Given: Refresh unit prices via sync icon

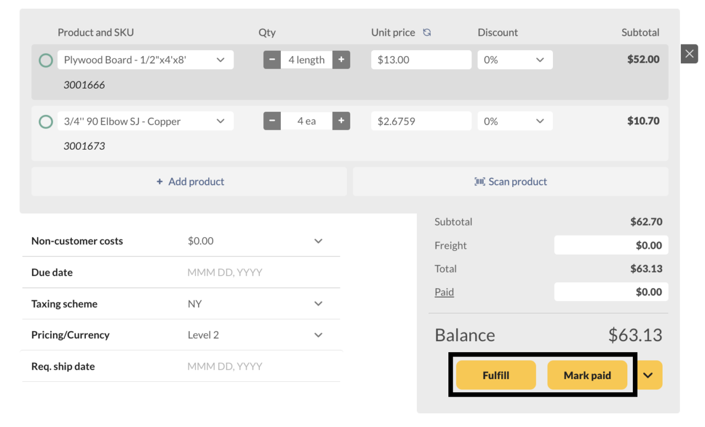Looking at the screenshot, I should point(427,32).
